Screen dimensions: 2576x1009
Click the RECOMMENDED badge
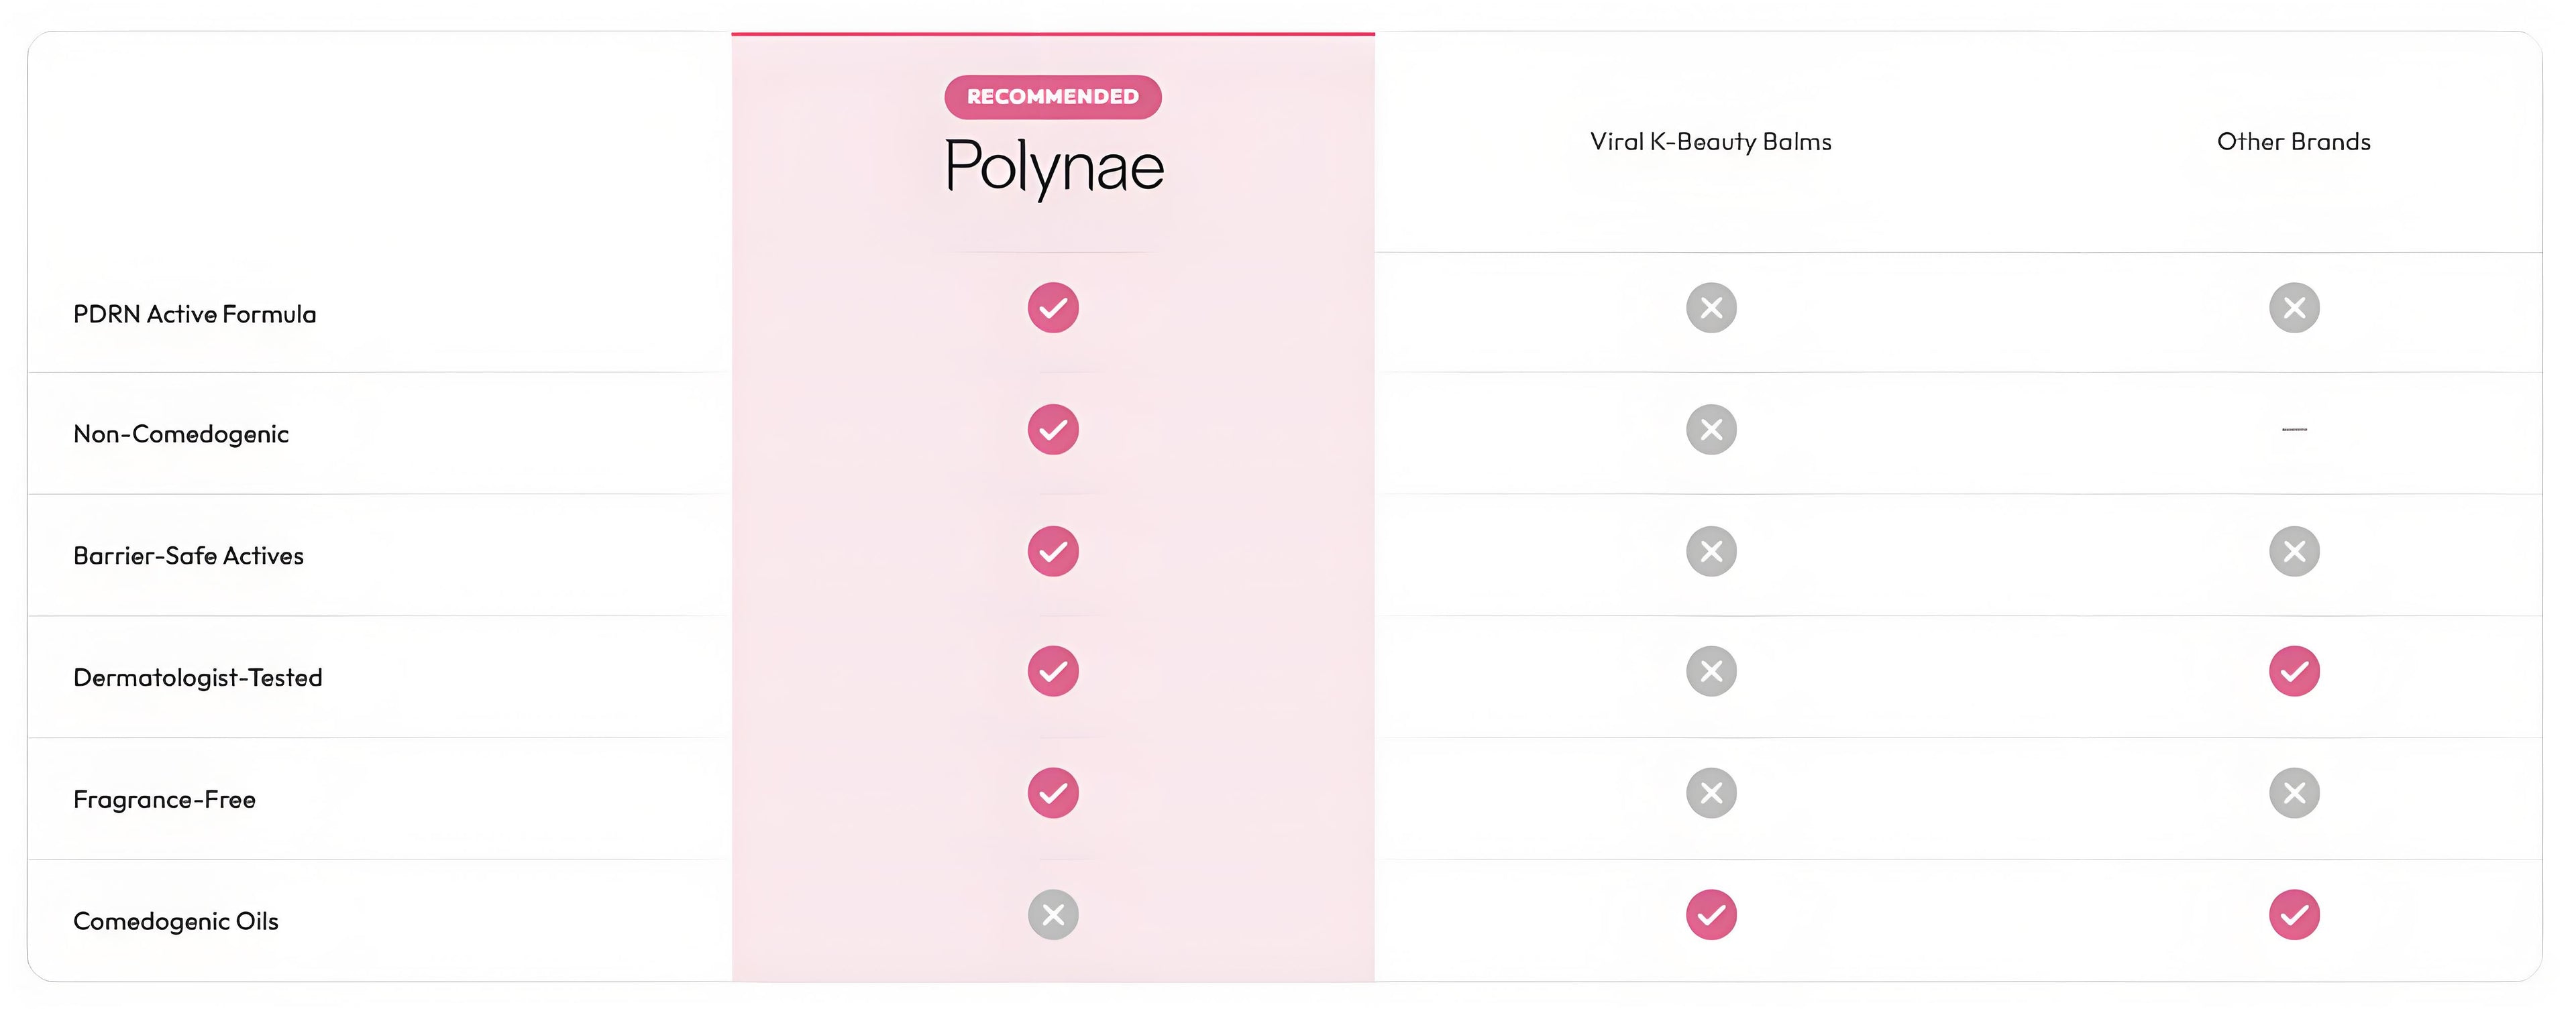(1053, 97)
